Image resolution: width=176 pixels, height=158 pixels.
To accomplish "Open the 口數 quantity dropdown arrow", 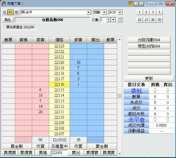I will (113, 20).
